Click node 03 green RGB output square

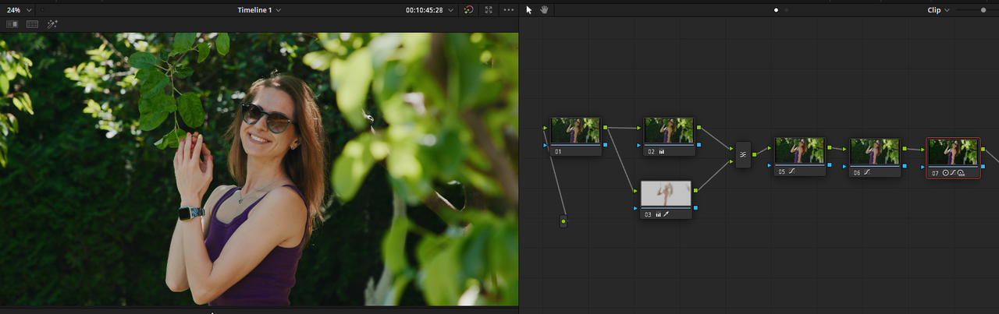(695, 190)
